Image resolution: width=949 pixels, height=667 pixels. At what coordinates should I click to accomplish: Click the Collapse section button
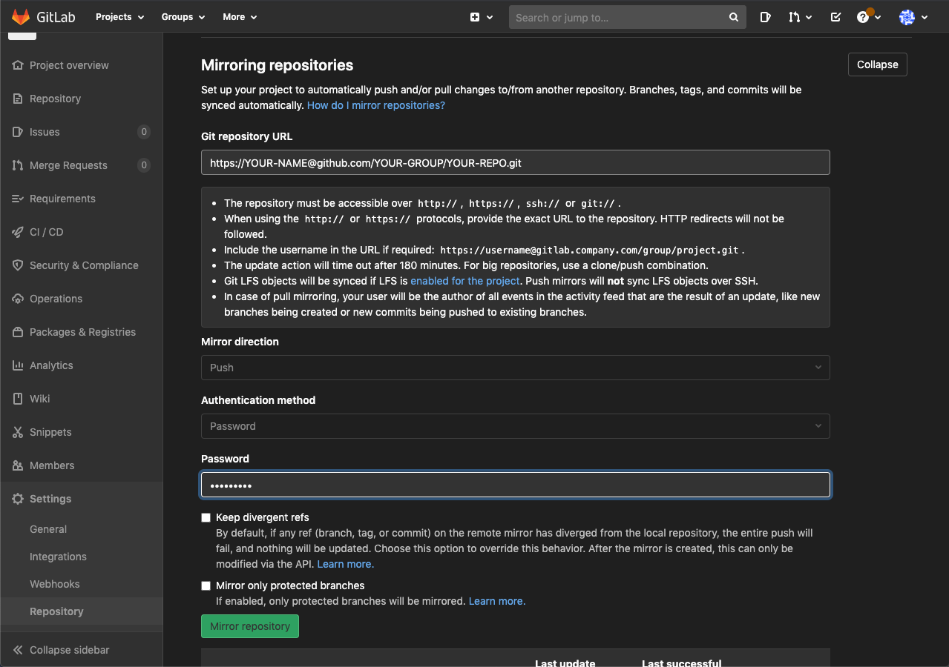[878, 64]
